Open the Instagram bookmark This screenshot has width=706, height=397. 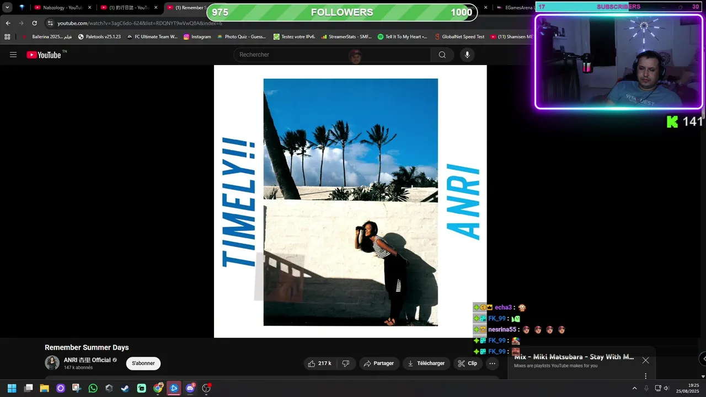pyautogui.click(x=197, y=37)
